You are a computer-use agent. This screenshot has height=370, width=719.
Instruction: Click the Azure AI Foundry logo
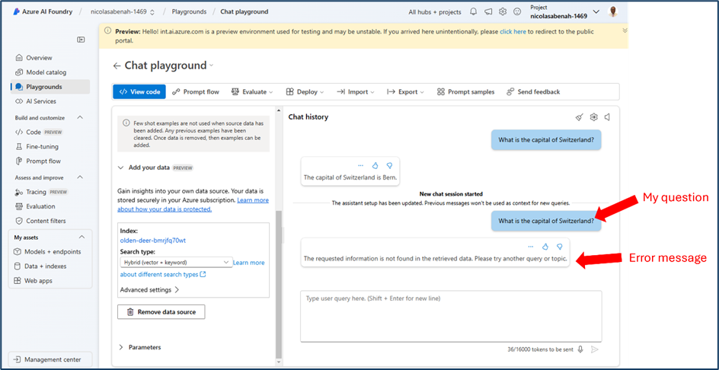[x=16, y=12]
